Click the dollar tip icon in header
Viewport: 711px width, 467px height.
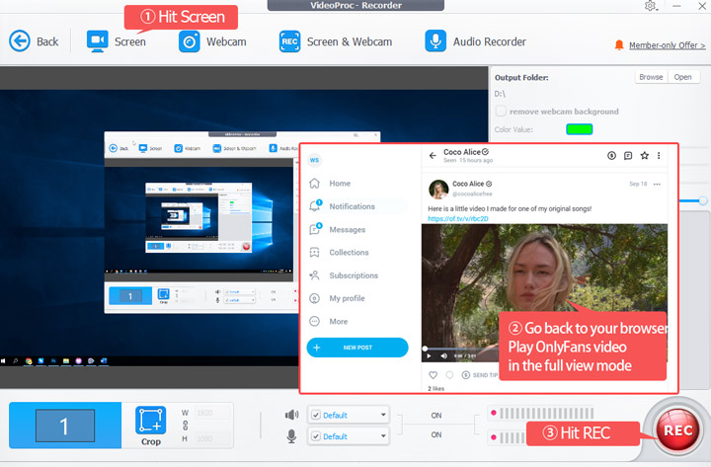point(611,156)
